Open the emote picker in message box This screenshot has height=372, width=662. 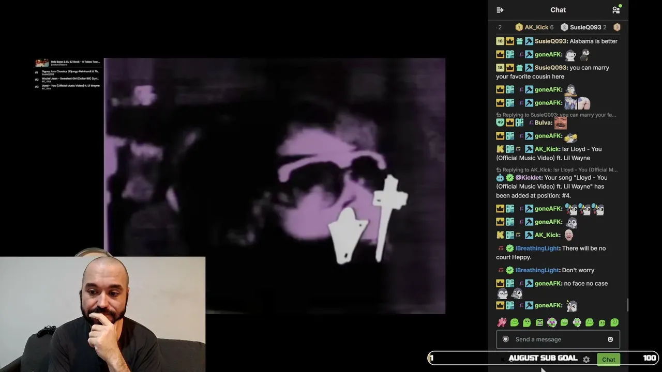coord(610,339)
